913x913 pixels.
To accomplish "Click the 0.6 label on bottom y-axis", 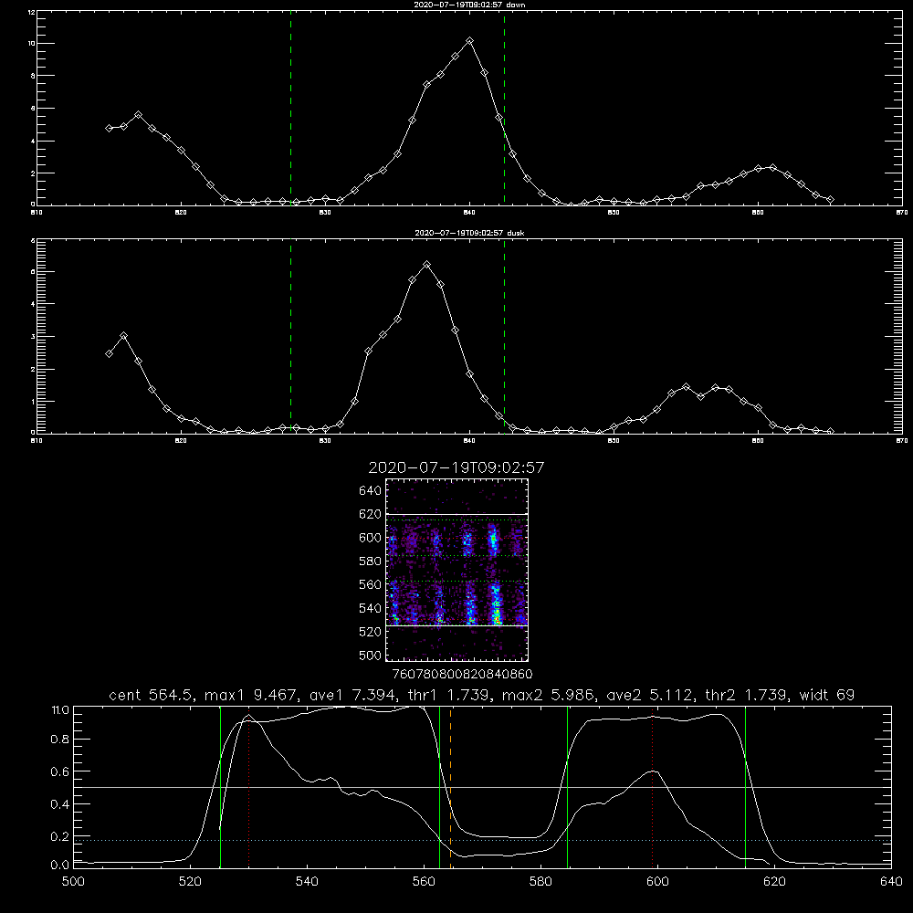I will click(60, 771).
